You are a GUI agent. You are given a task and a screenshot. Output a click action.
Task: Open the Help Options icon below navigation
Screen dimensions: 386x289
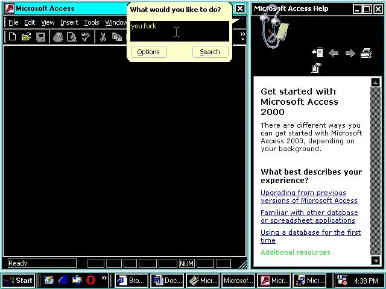(316, 68)
